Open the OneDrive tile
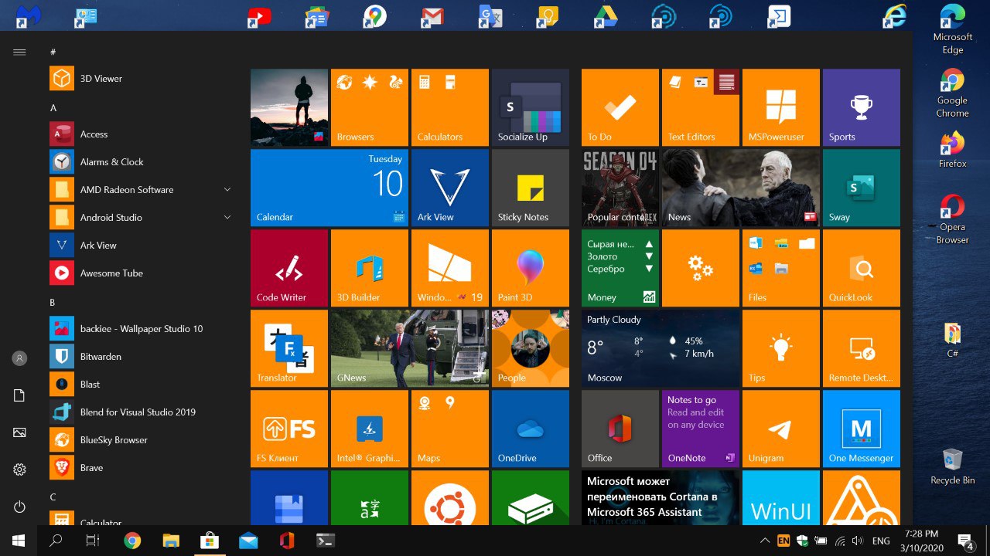This screenshot has height=556, width=990. (x=531, y=429)
